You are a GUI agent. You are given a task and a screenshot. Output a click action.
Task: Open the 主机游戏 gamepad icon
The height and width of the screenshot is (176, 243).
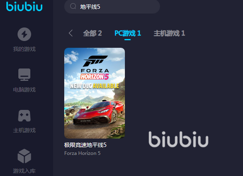pyautogui.click(x=24, y=116)
